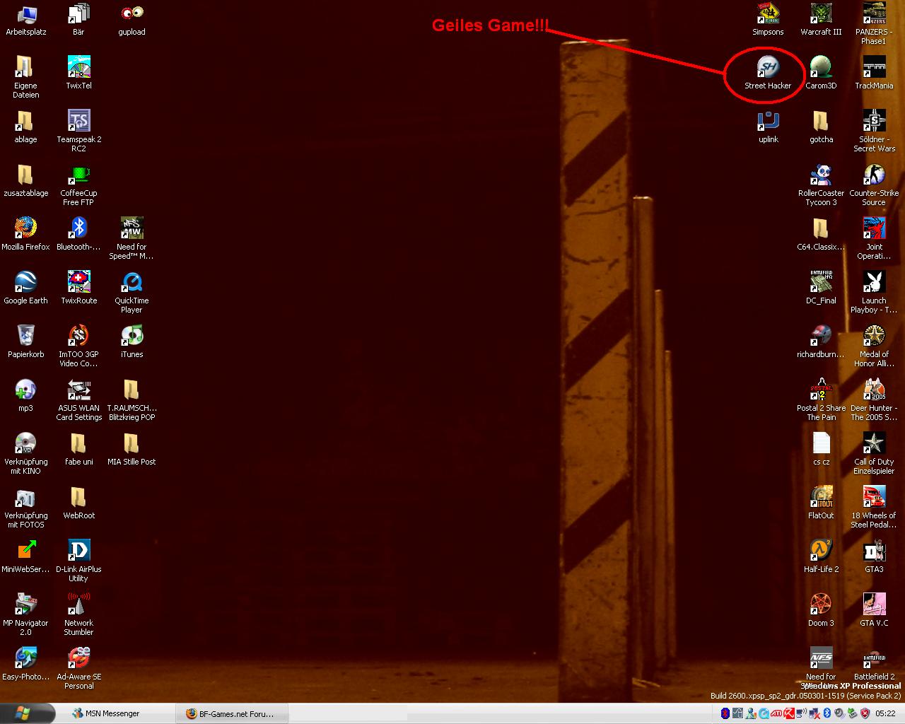
Task: Launch GTA3 shortcut
Action: click(874, 556)
